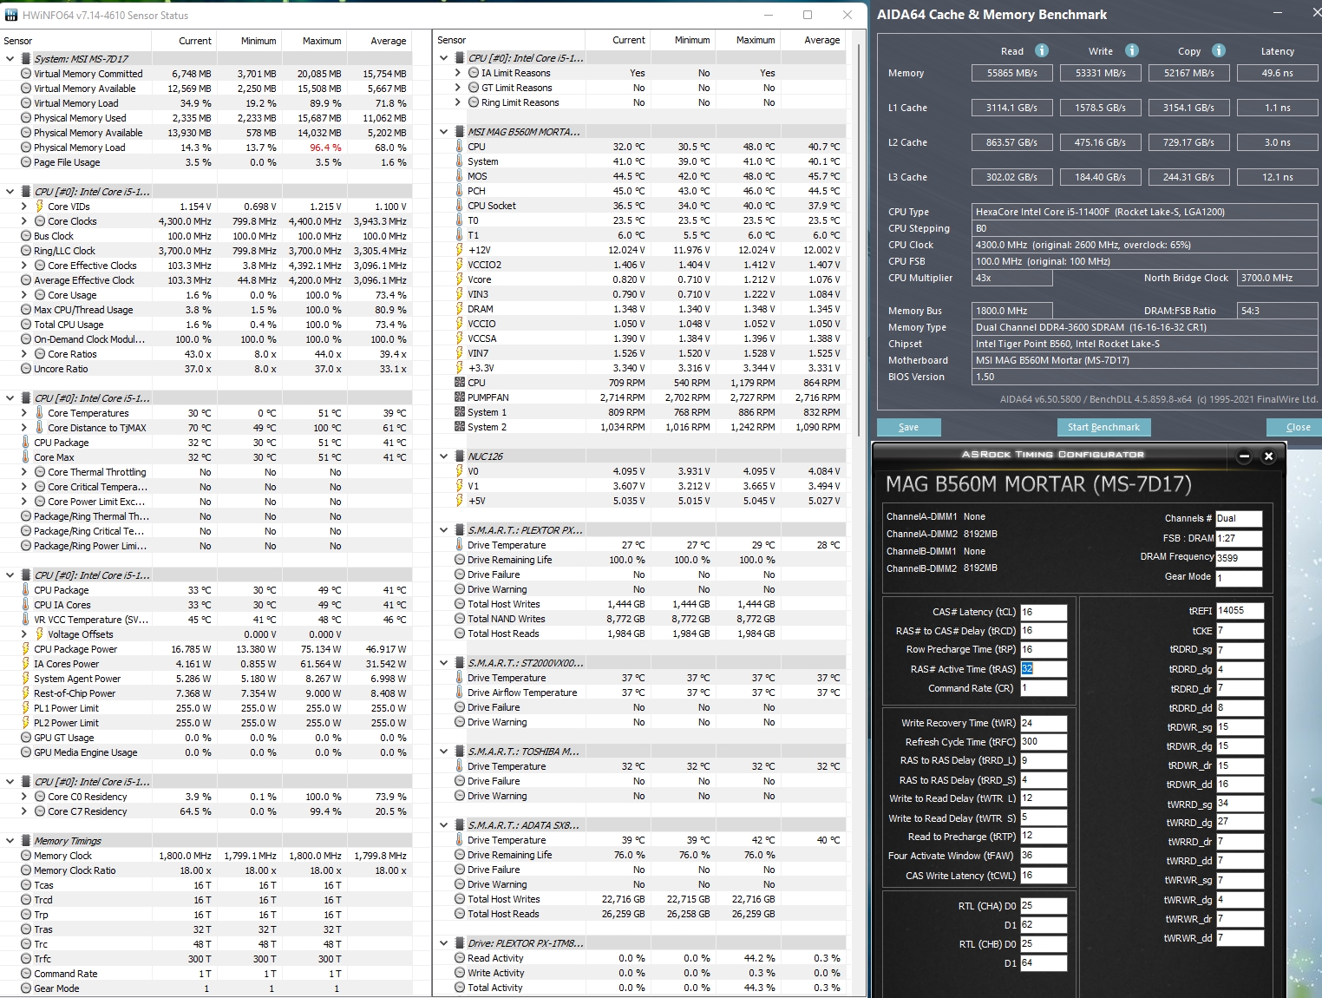Expand the Core Clocks row
This screenshot has height=998, width=1322.
(x=23, y=221)
